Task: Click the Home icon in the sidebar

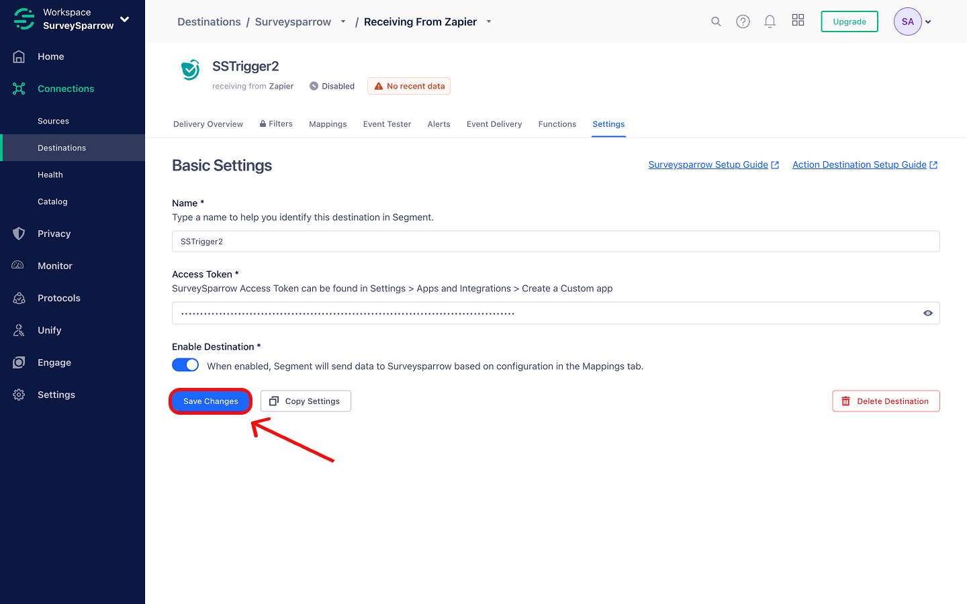Action: pos(19,56)
